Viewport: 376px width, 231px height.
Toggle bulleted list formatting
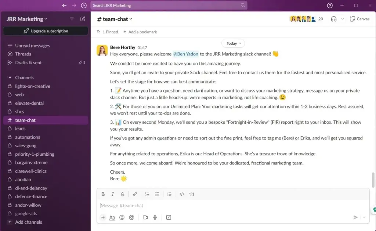point(157,194)
